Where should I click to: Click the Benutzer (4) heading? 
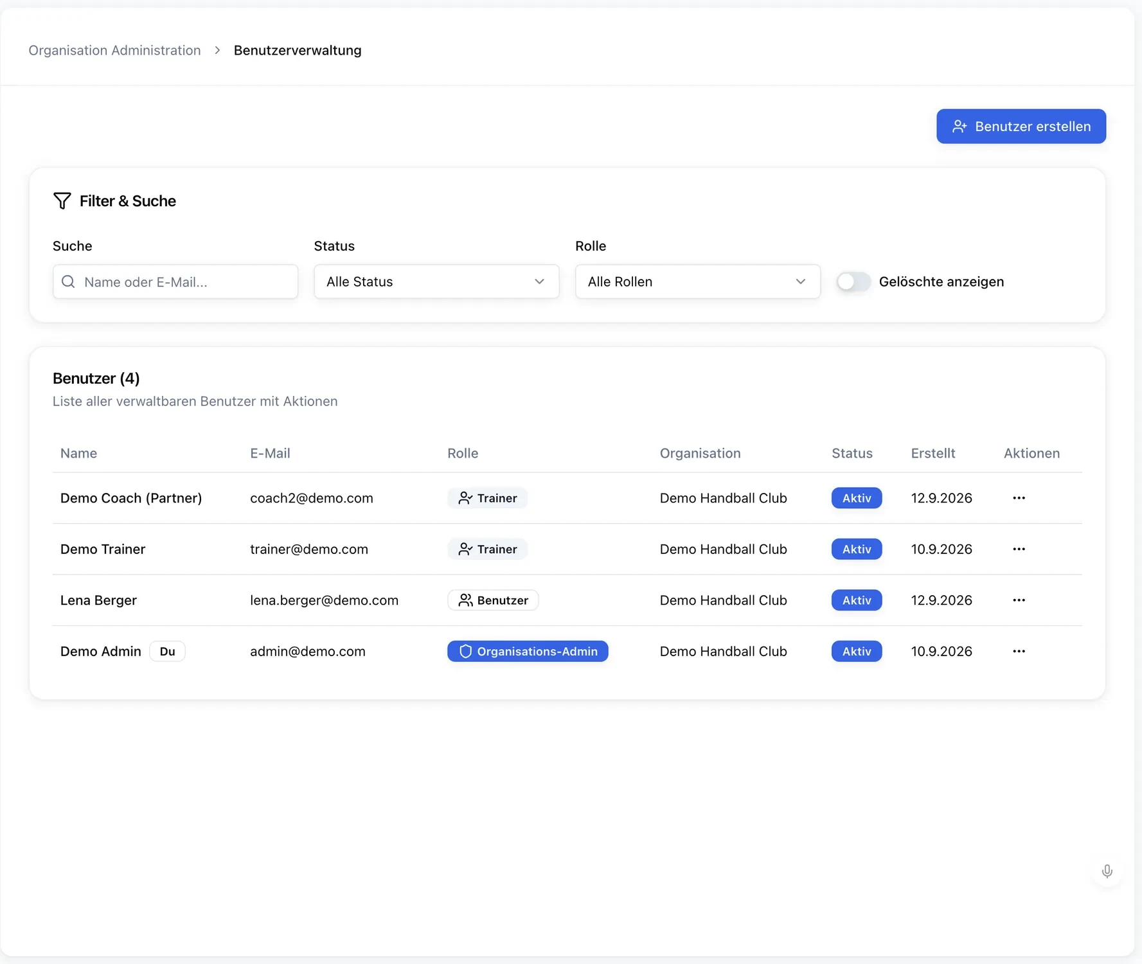point(96,378)
